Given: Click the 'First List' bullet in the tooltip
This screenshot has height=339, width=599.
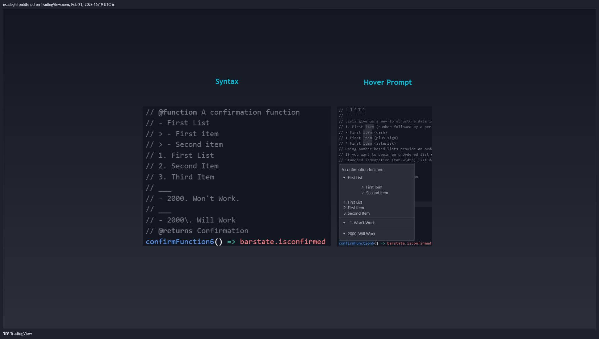Looking at the screenshot, I should tap(355, 178).
